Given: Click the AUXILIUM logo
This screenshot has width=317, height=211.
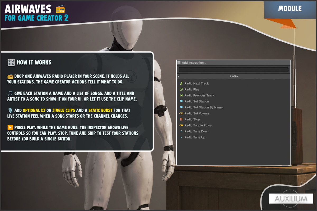Looking at the screenshot, I should [291, 199].
